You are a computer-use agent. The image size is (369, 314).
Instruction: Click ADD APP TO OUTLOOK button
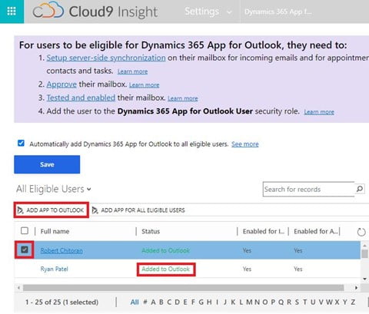(51, 210)
